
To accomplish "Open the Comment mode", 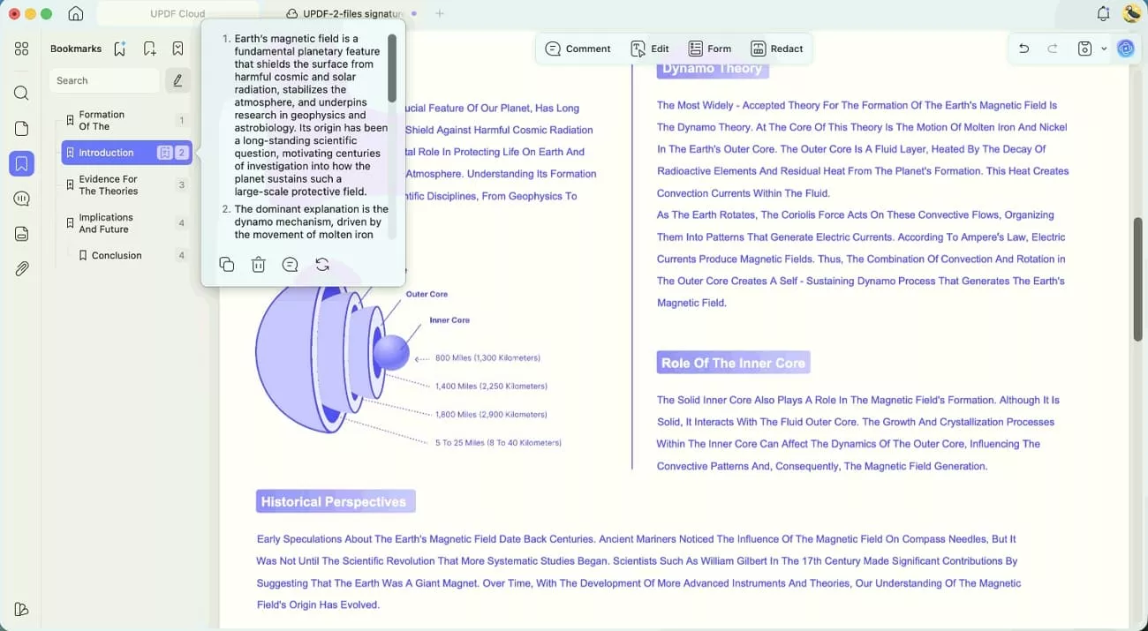I will pyautogui.click(x=578, y=49).
